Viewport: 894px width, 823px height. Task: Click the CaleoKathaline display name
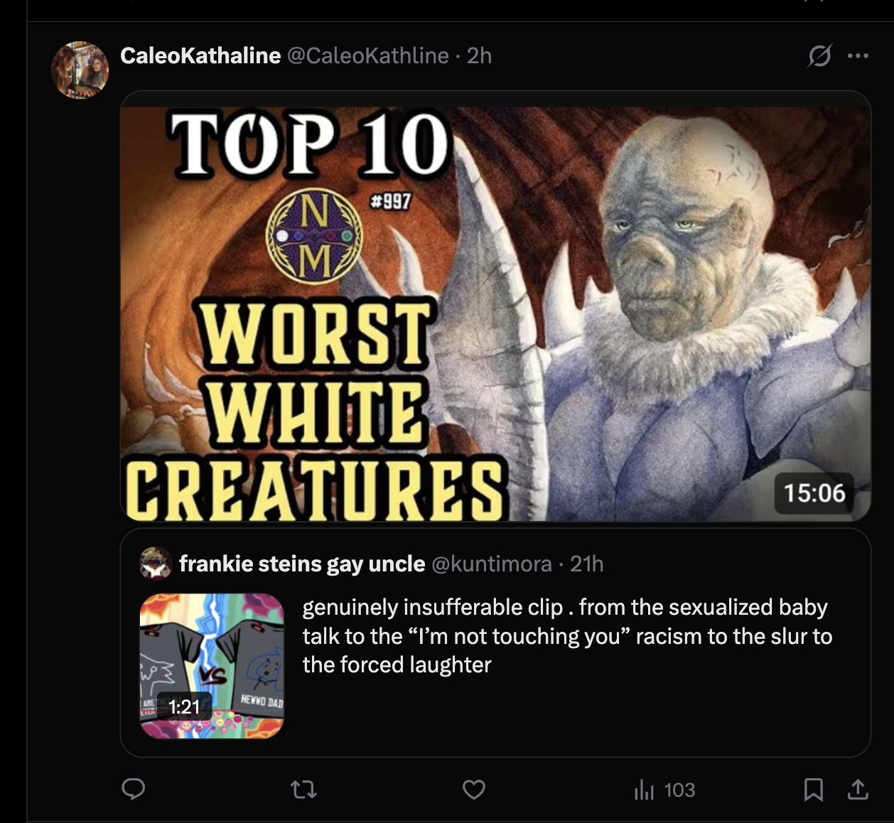tap(200, 55)
